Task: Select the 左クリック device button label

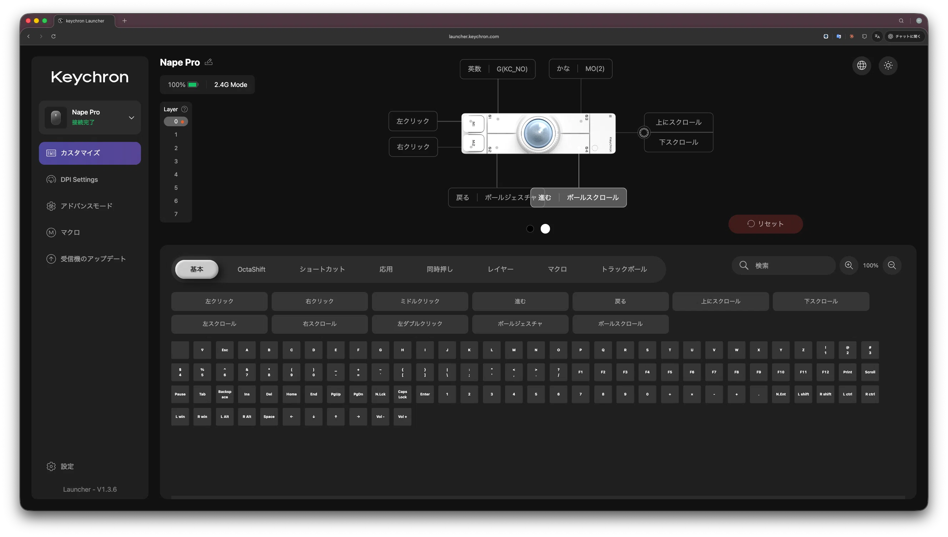Action: click(x=413, y=121)
